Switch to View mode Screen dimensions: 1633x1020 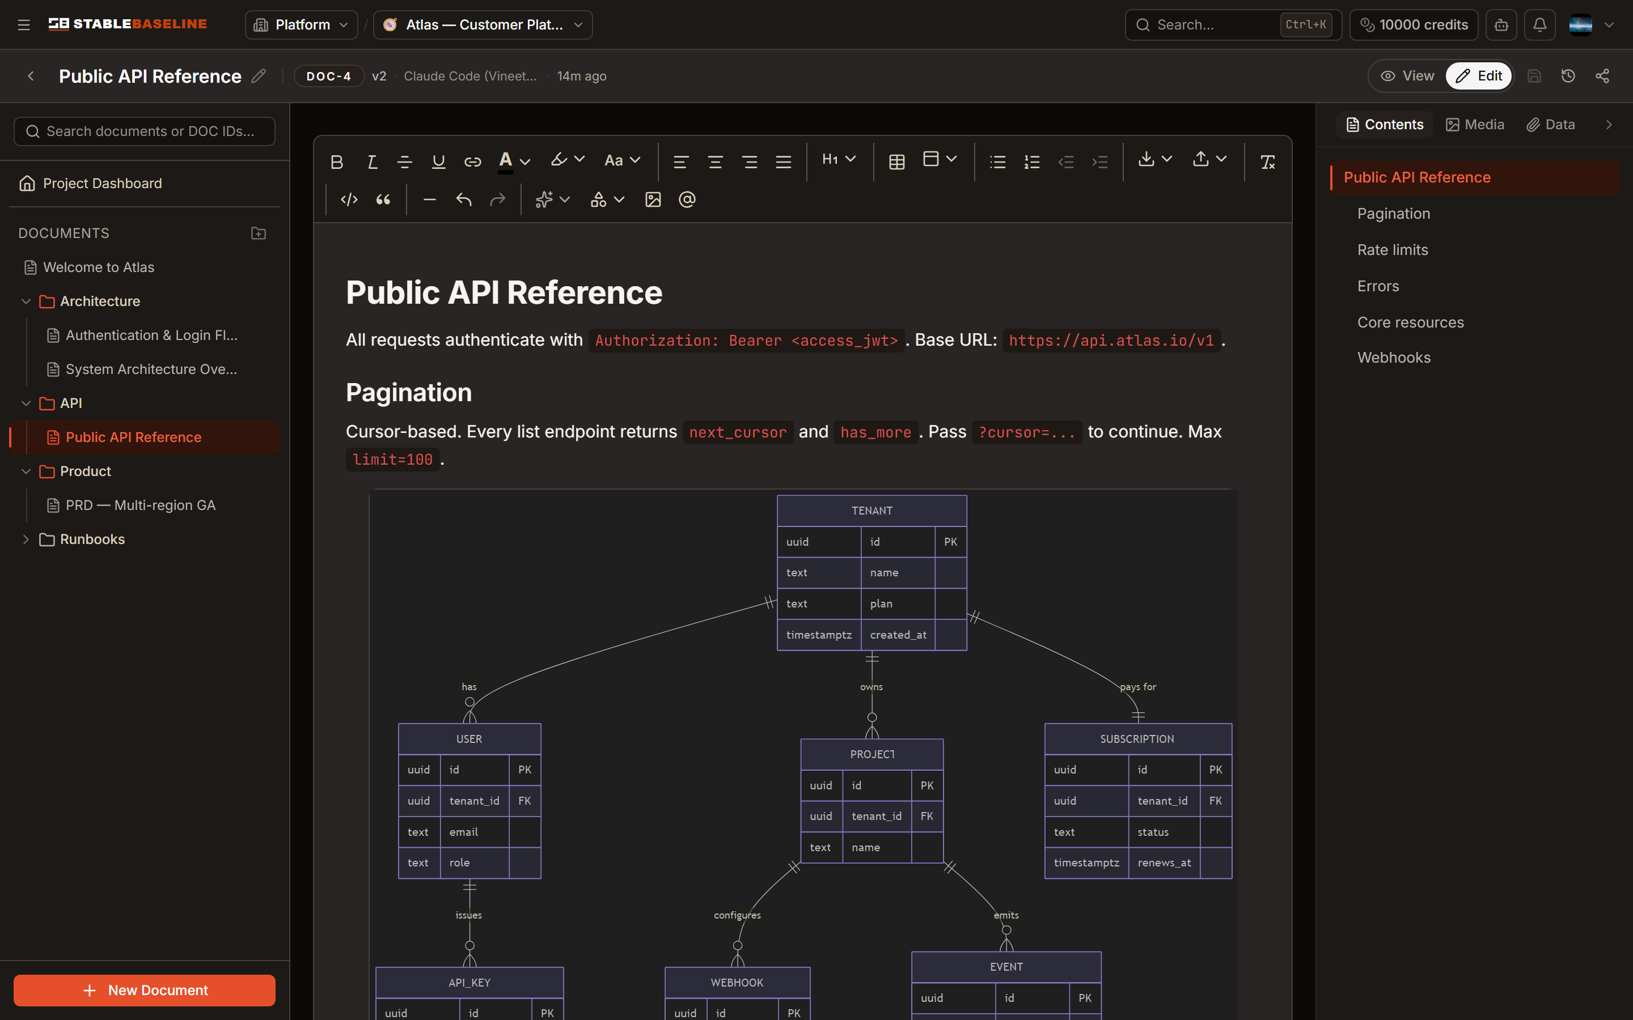pos(1408,76)
